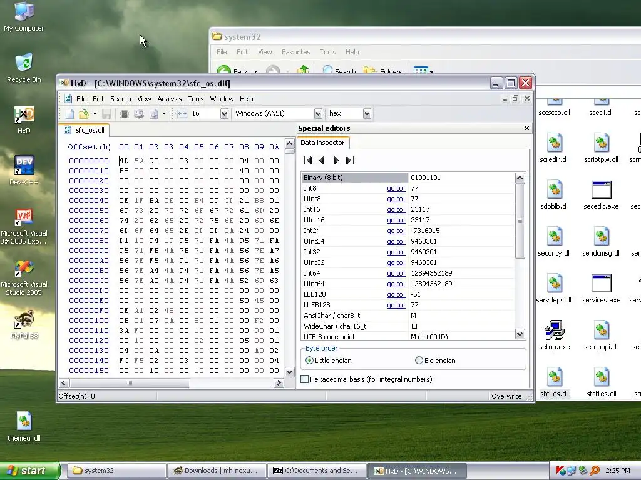Open the bytes per row dropdown
The height and width of the screenshot is (480, 641).
(x=224, y=114)
